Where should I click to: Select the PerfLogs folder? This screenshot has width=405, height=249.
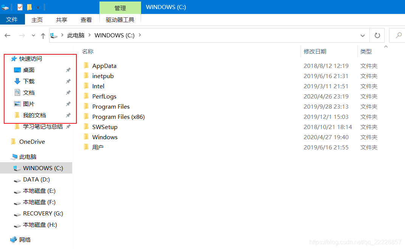[x=104, y=97]
